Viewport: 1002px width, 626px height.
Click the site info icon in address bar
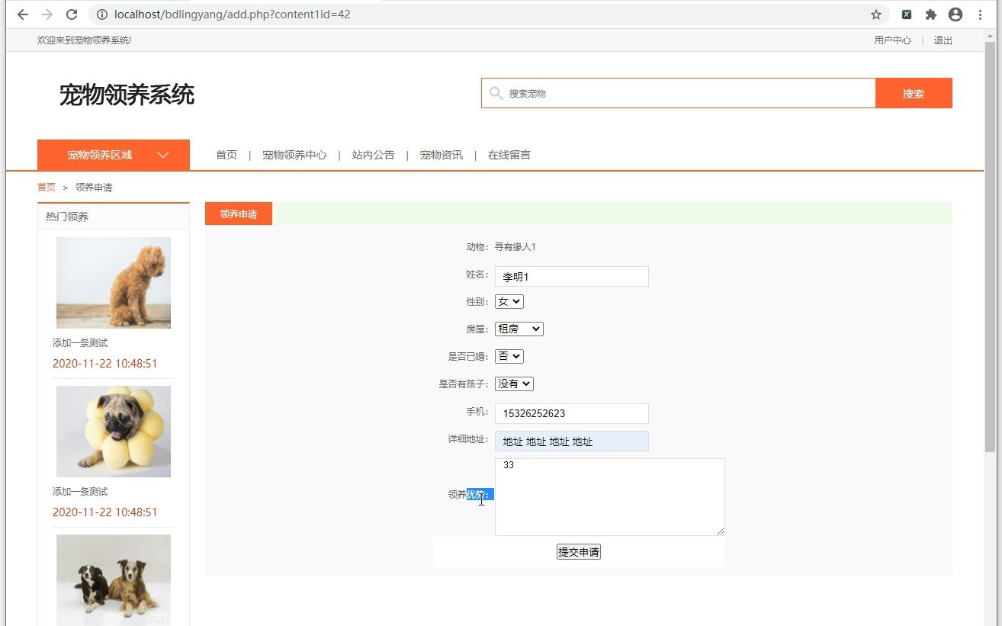[101, 14]
